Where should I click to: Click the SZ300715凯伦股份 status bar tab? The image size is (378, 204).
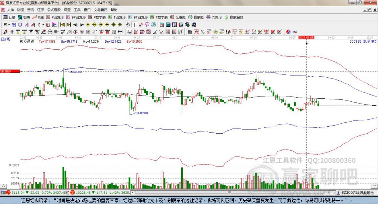tap(355, 193)
